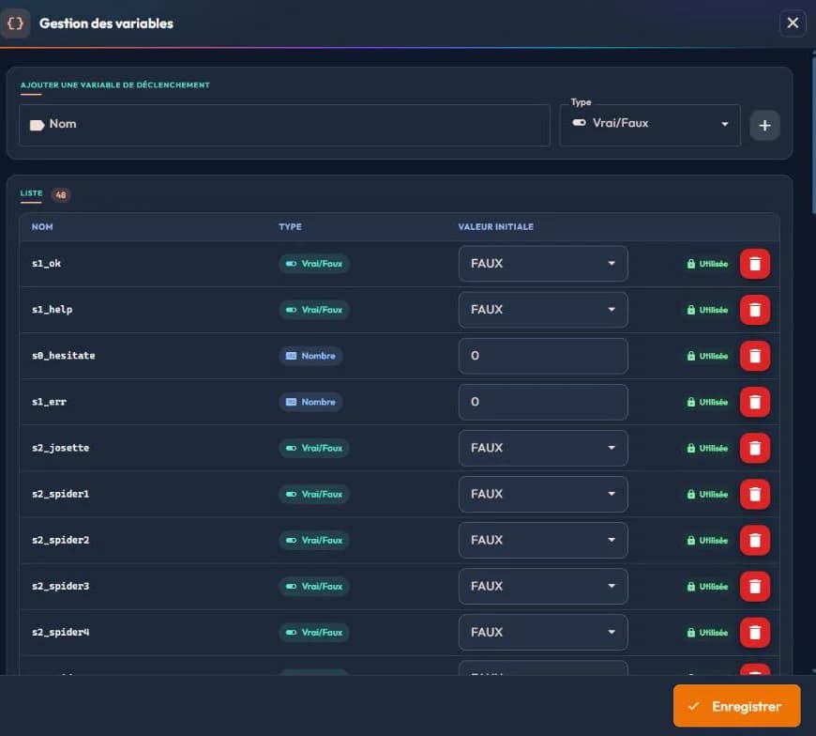816x736 pixels.
Task: Open the Type dropdown for new variable
Action: [x=650, y=125]
